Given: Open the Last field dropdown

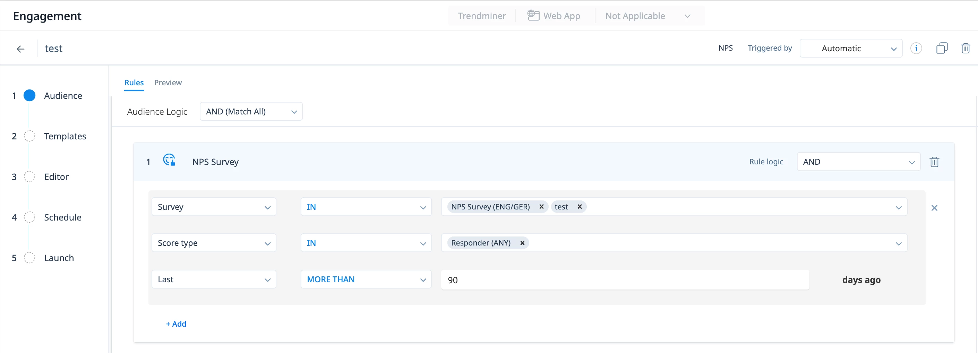Looking at the screenshot, I should coord(214,279).
